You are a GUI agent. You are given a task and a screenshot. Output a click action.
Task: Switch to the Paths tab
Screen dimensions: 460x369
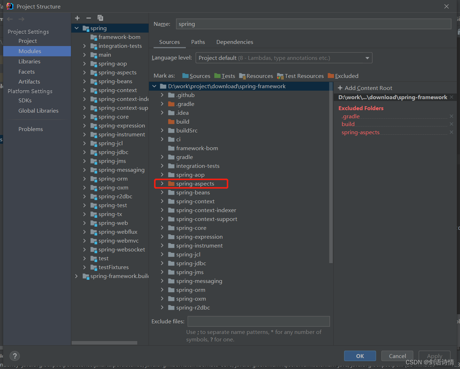tap(198, 42)
